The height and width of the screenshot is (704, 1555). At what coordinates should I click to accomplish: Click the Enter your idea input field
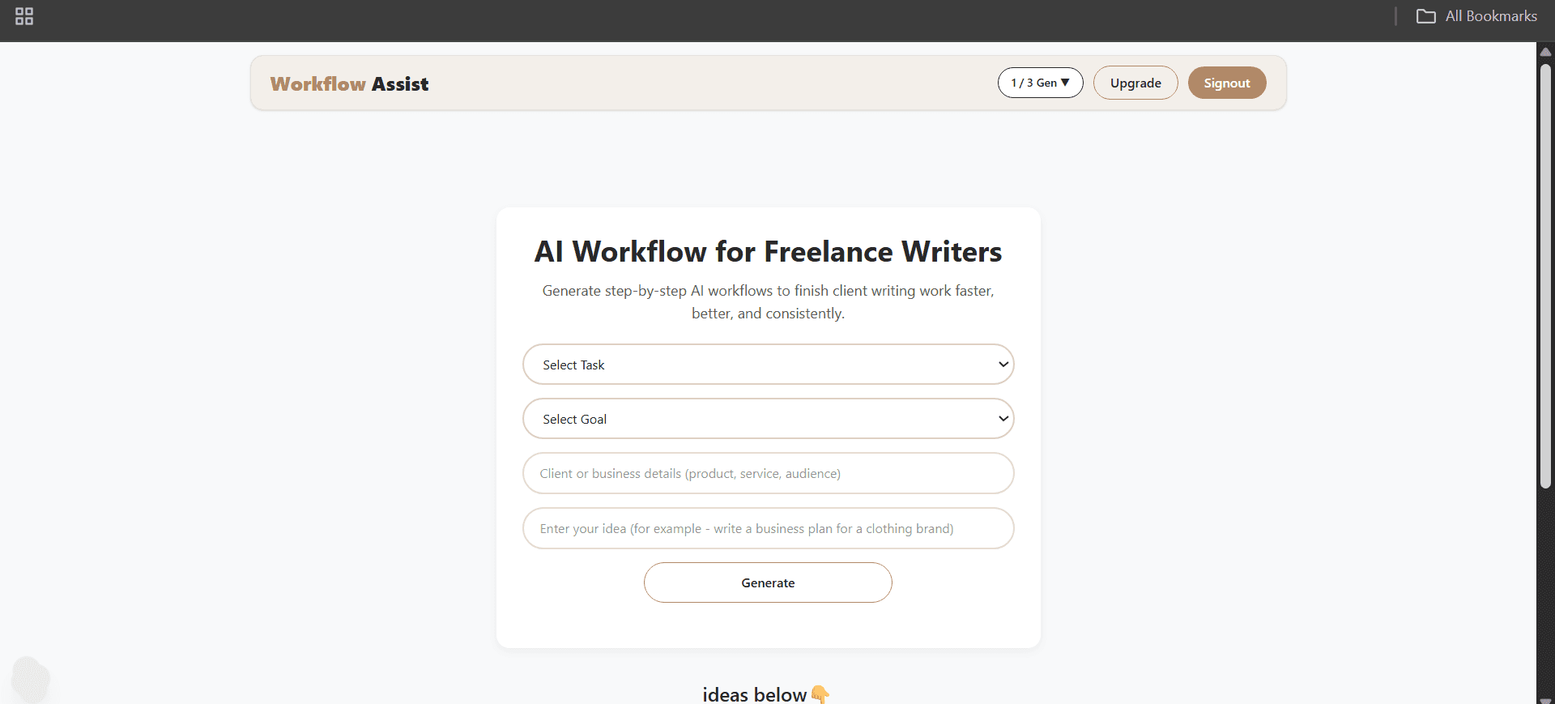[x=768, y=528]
